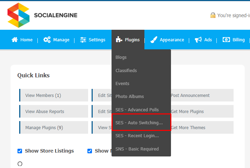Click the Manage gears icon
The image size is (250, 168).
(x=47, y=40)
